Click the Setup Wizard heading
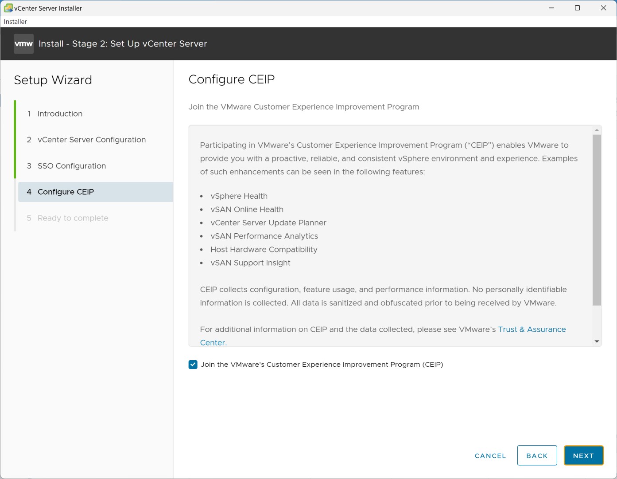Viewport: 617px width, 479px height. click(53, 80)
